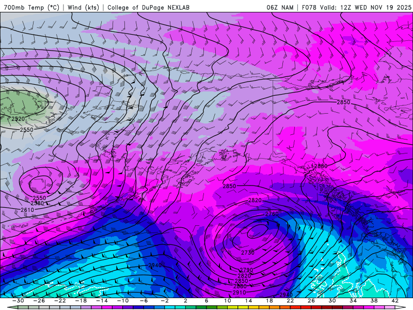Click the positive "22" value on the scale
Viewport: 413px width, 310px height.
290,301
